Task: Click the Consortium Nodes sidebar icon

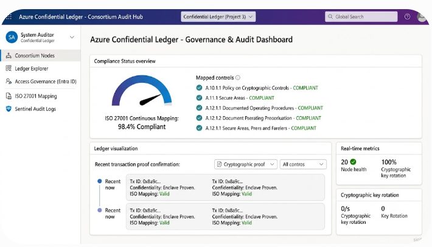Action: coord(9,55)
